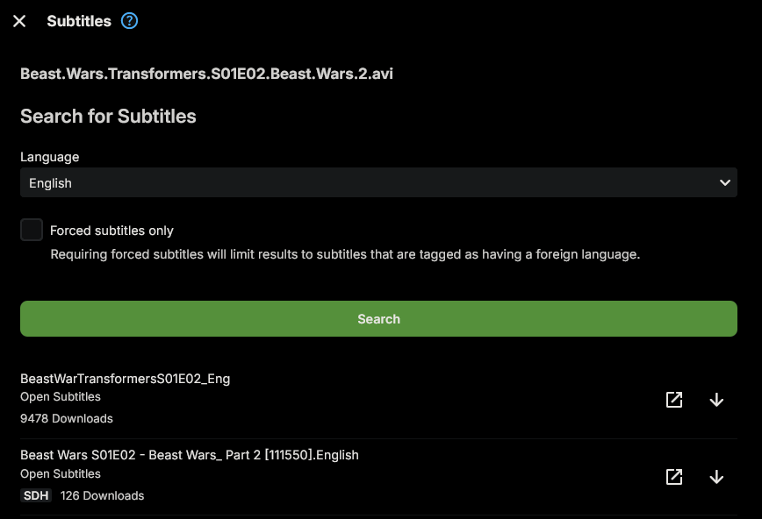
Task: Click the Beast.Wars.Transformers.S01E02 file name
Action: coord(206,74)
